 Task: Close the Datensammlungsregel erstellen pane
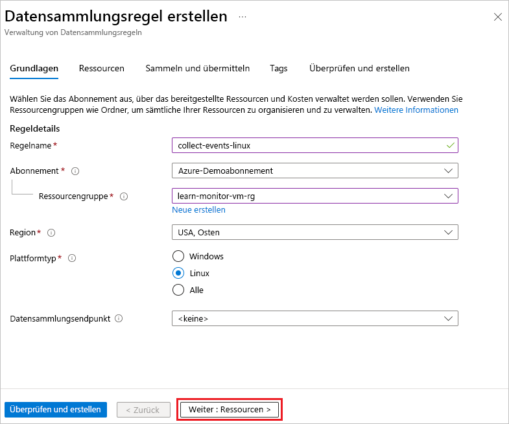coord(497,17)
